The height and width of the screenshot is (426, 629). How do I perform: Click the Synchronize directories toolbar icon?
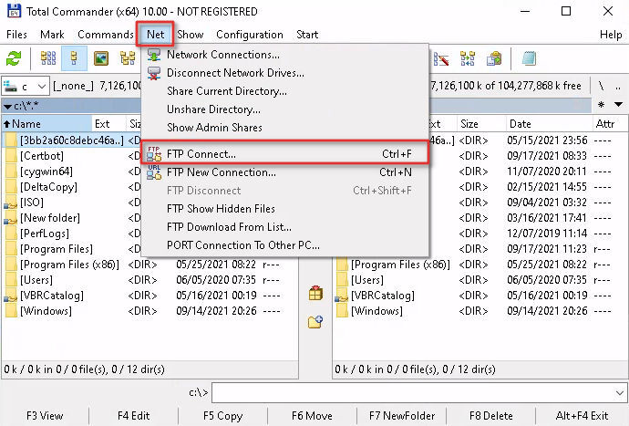click(x=469, y=59)
